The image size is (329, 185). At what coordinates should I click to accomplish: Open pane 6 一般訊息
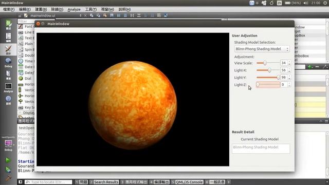pos(215,182)
